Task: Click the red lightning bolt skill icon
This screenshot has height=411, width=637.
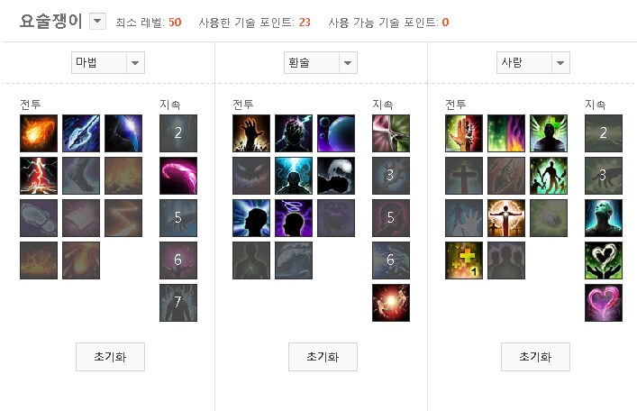Action: click(x=39, y=176)
